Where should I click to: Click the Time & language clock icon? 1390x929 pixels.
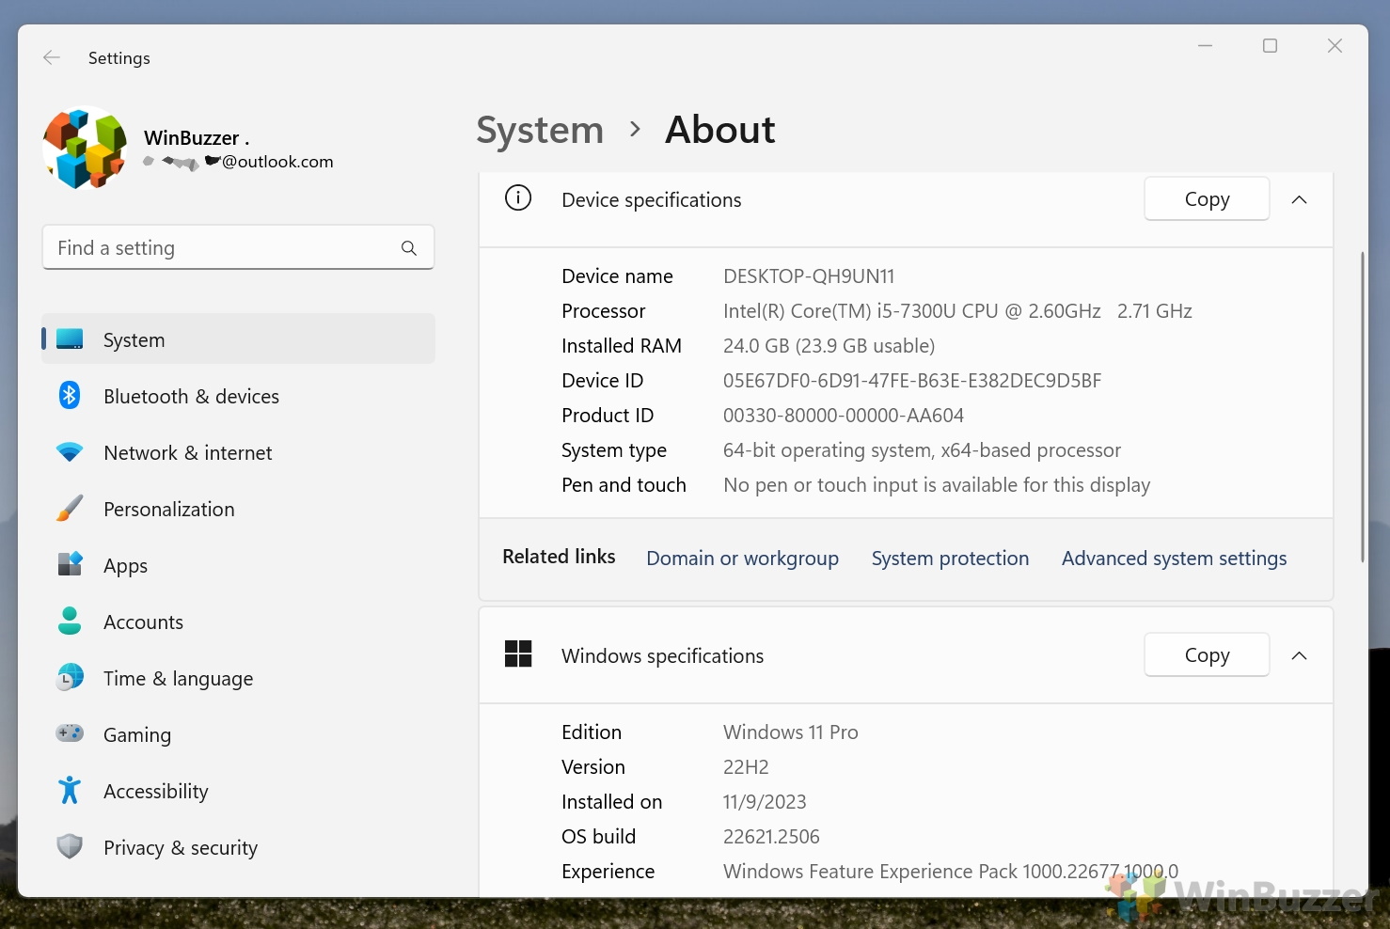click(70, 677)
